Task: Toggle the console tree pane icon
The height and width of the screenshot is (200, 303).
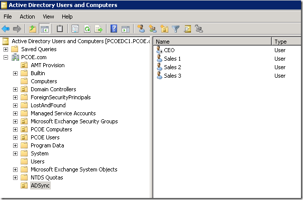Action: (x=44, y=29)
